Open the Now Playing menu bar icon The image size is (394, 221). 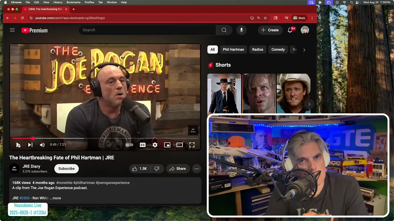pyautogui.click(x=337, y=2)
